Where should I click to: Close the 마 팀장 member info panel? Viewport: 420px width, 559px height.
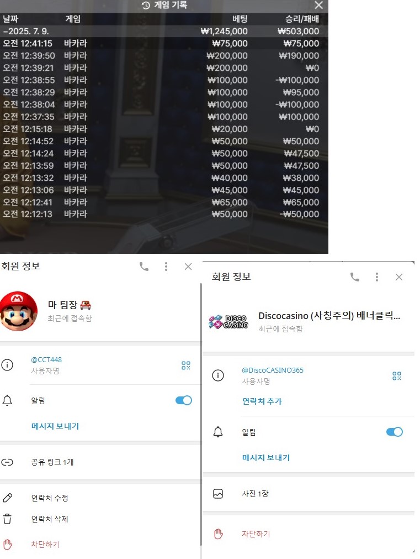point(188,267)
